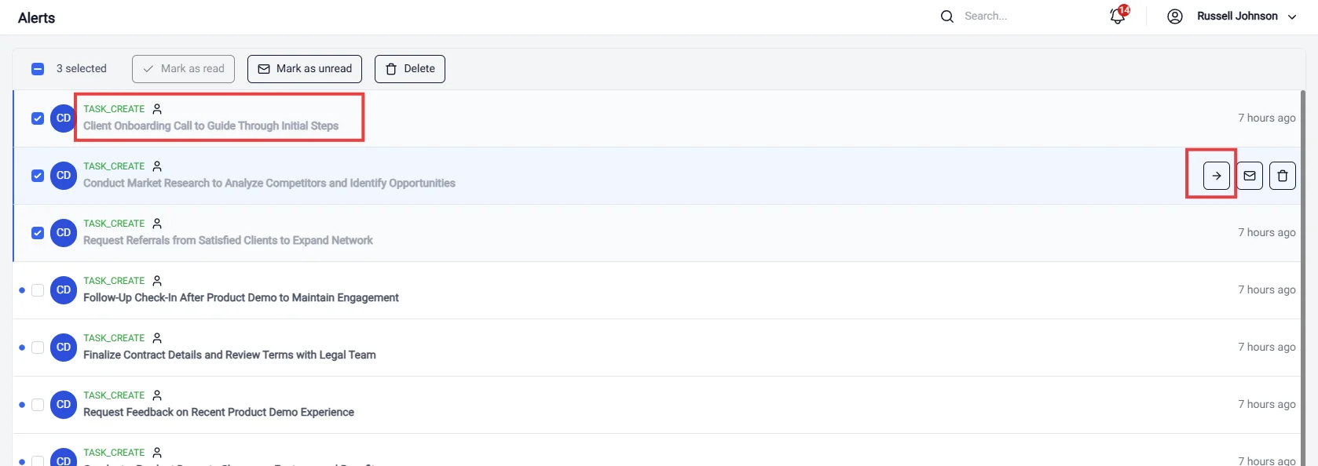The width and height of the screenshot is (1318, 466).
Task: Click '7 hours ago' on Request Feedback row
Action: 1267,405
